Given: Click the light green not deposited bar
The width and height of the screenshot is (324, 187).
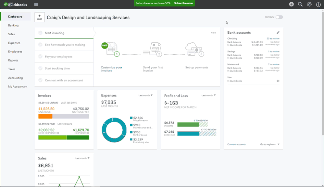Looking at the screenshot, I should [52, 137].
